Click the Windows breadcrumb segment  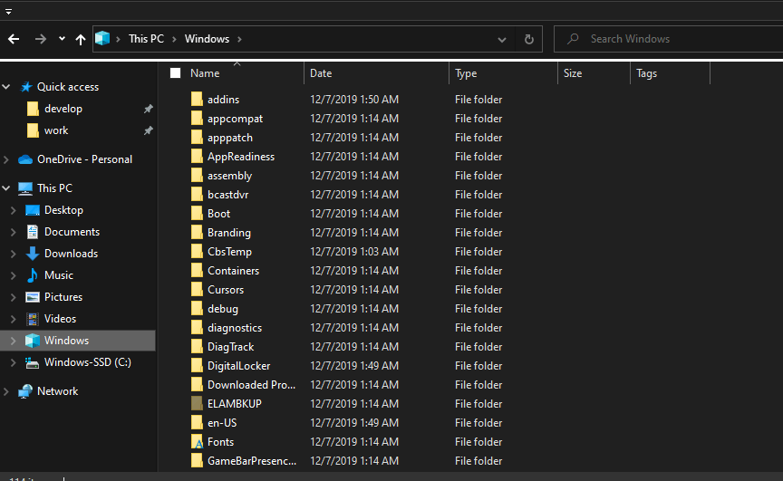(x=207, y=39)
